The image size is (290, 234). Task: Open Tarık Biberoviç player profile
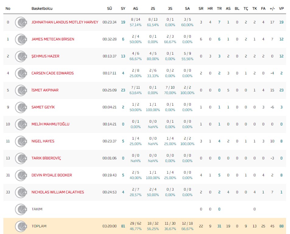pyautogui.click(x=46, y=158)
